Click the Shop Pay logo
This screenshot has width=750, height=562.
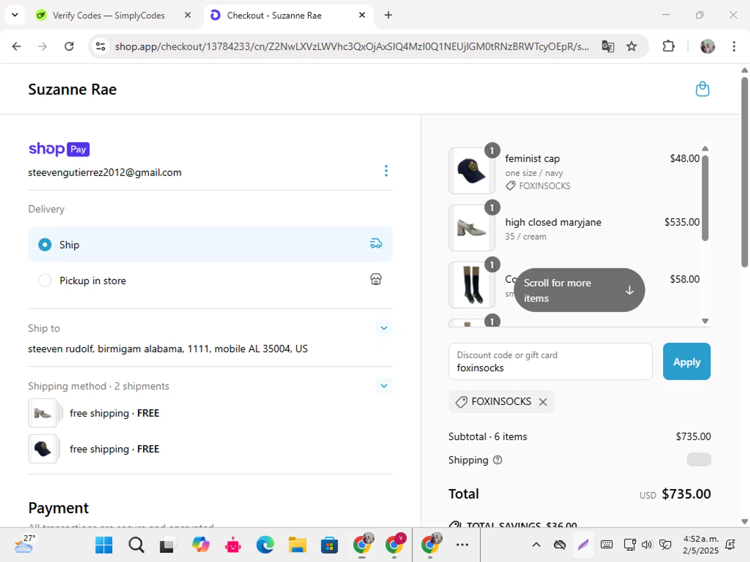pos(59,149)
